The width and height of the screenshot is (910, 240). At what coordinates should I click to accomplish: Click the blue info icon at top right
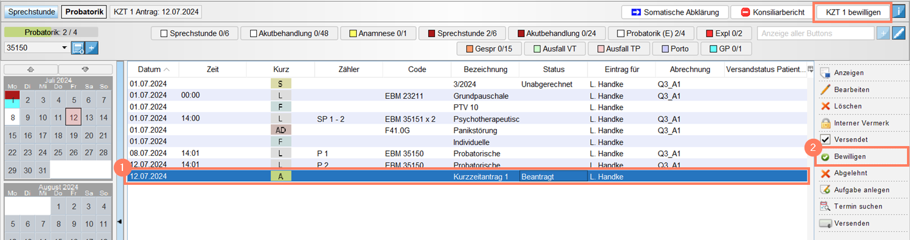pos(898,12)
